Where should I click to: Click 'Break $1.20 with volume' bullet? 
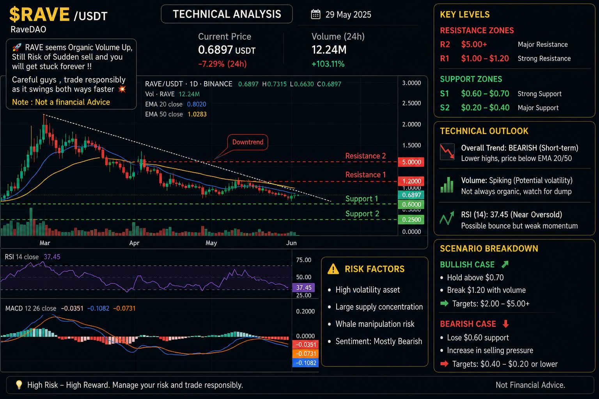(486, 290)
